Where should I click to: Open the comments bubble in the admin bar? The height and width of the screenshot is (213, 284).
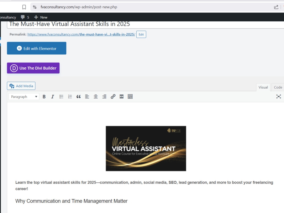[25, 17]
